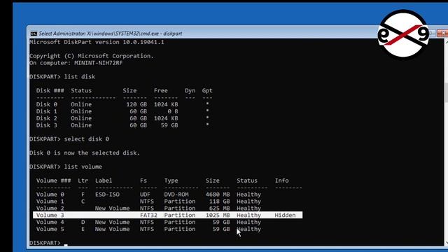This screenshot has height=252, width=448.
Task: Click the 'DVD-ROM' type entry
Action: [x=176, y=195]
